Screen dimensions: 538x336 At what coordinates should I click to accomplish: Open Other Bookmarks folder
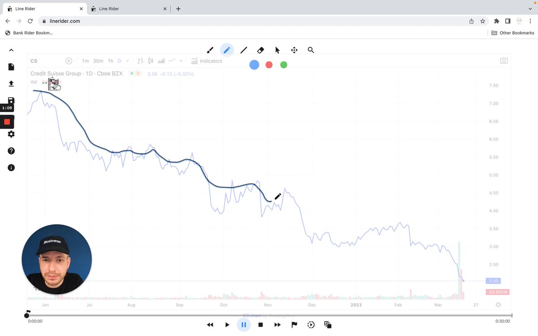click(512, 33)
